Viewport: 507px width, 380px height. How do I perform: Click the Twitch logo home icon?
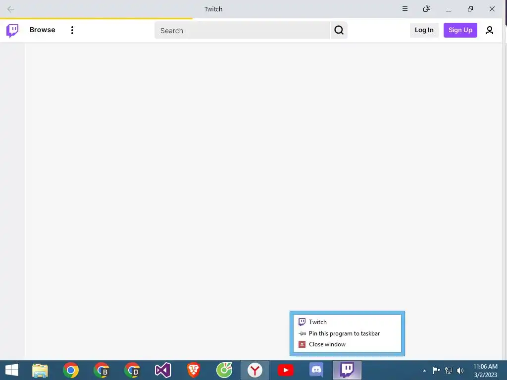[x=12, y=30]
